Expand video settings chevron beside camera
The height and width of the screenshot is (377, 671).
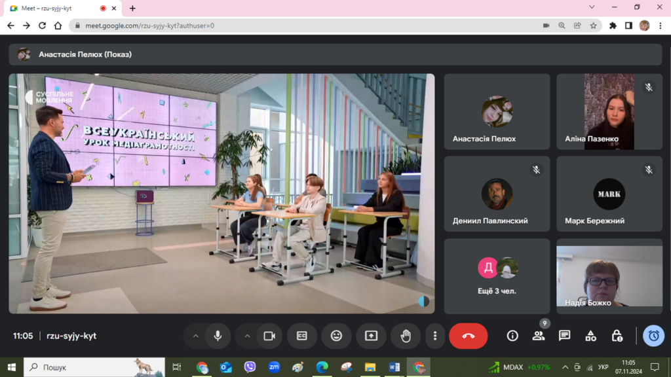point(247,336)
